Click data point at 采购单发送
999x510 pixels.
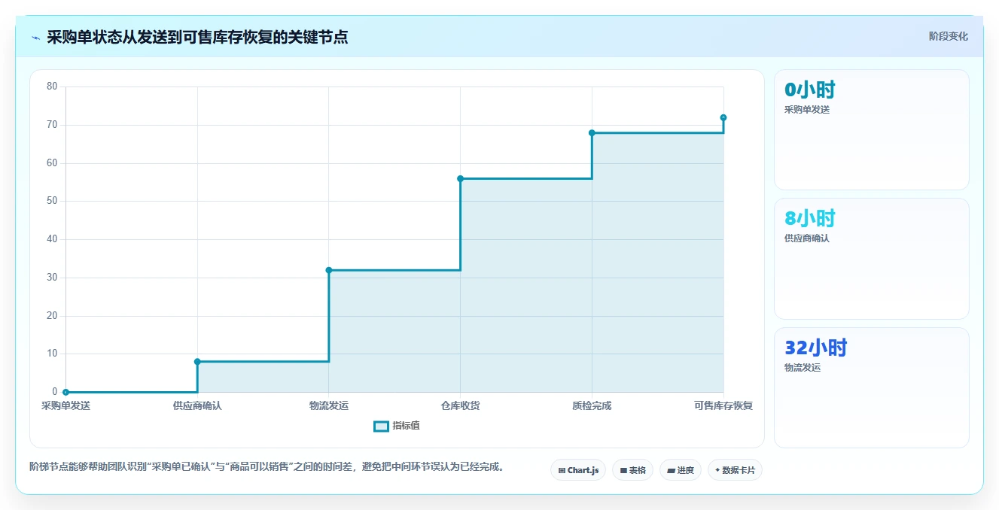[x=65, y=392]
